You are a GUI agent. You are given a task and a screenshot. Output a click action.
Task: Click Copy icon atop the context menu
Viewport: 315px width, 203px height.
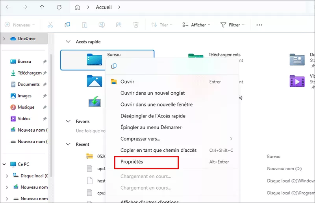pos(114,66)
